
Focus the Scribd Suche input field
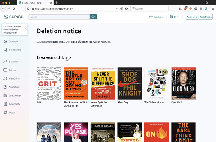(x=59, y=17)
